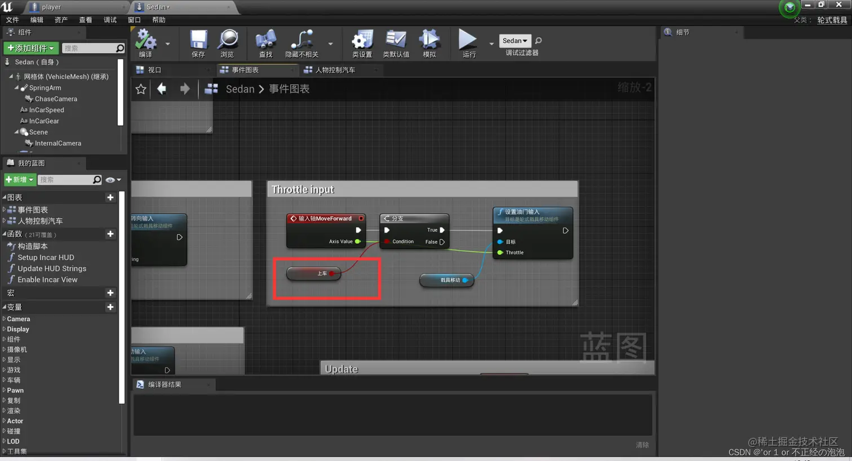This screenshot has width=852, height=461.
Task: Switch to the 人物控制汽车 tab
Action: (335, 70)
